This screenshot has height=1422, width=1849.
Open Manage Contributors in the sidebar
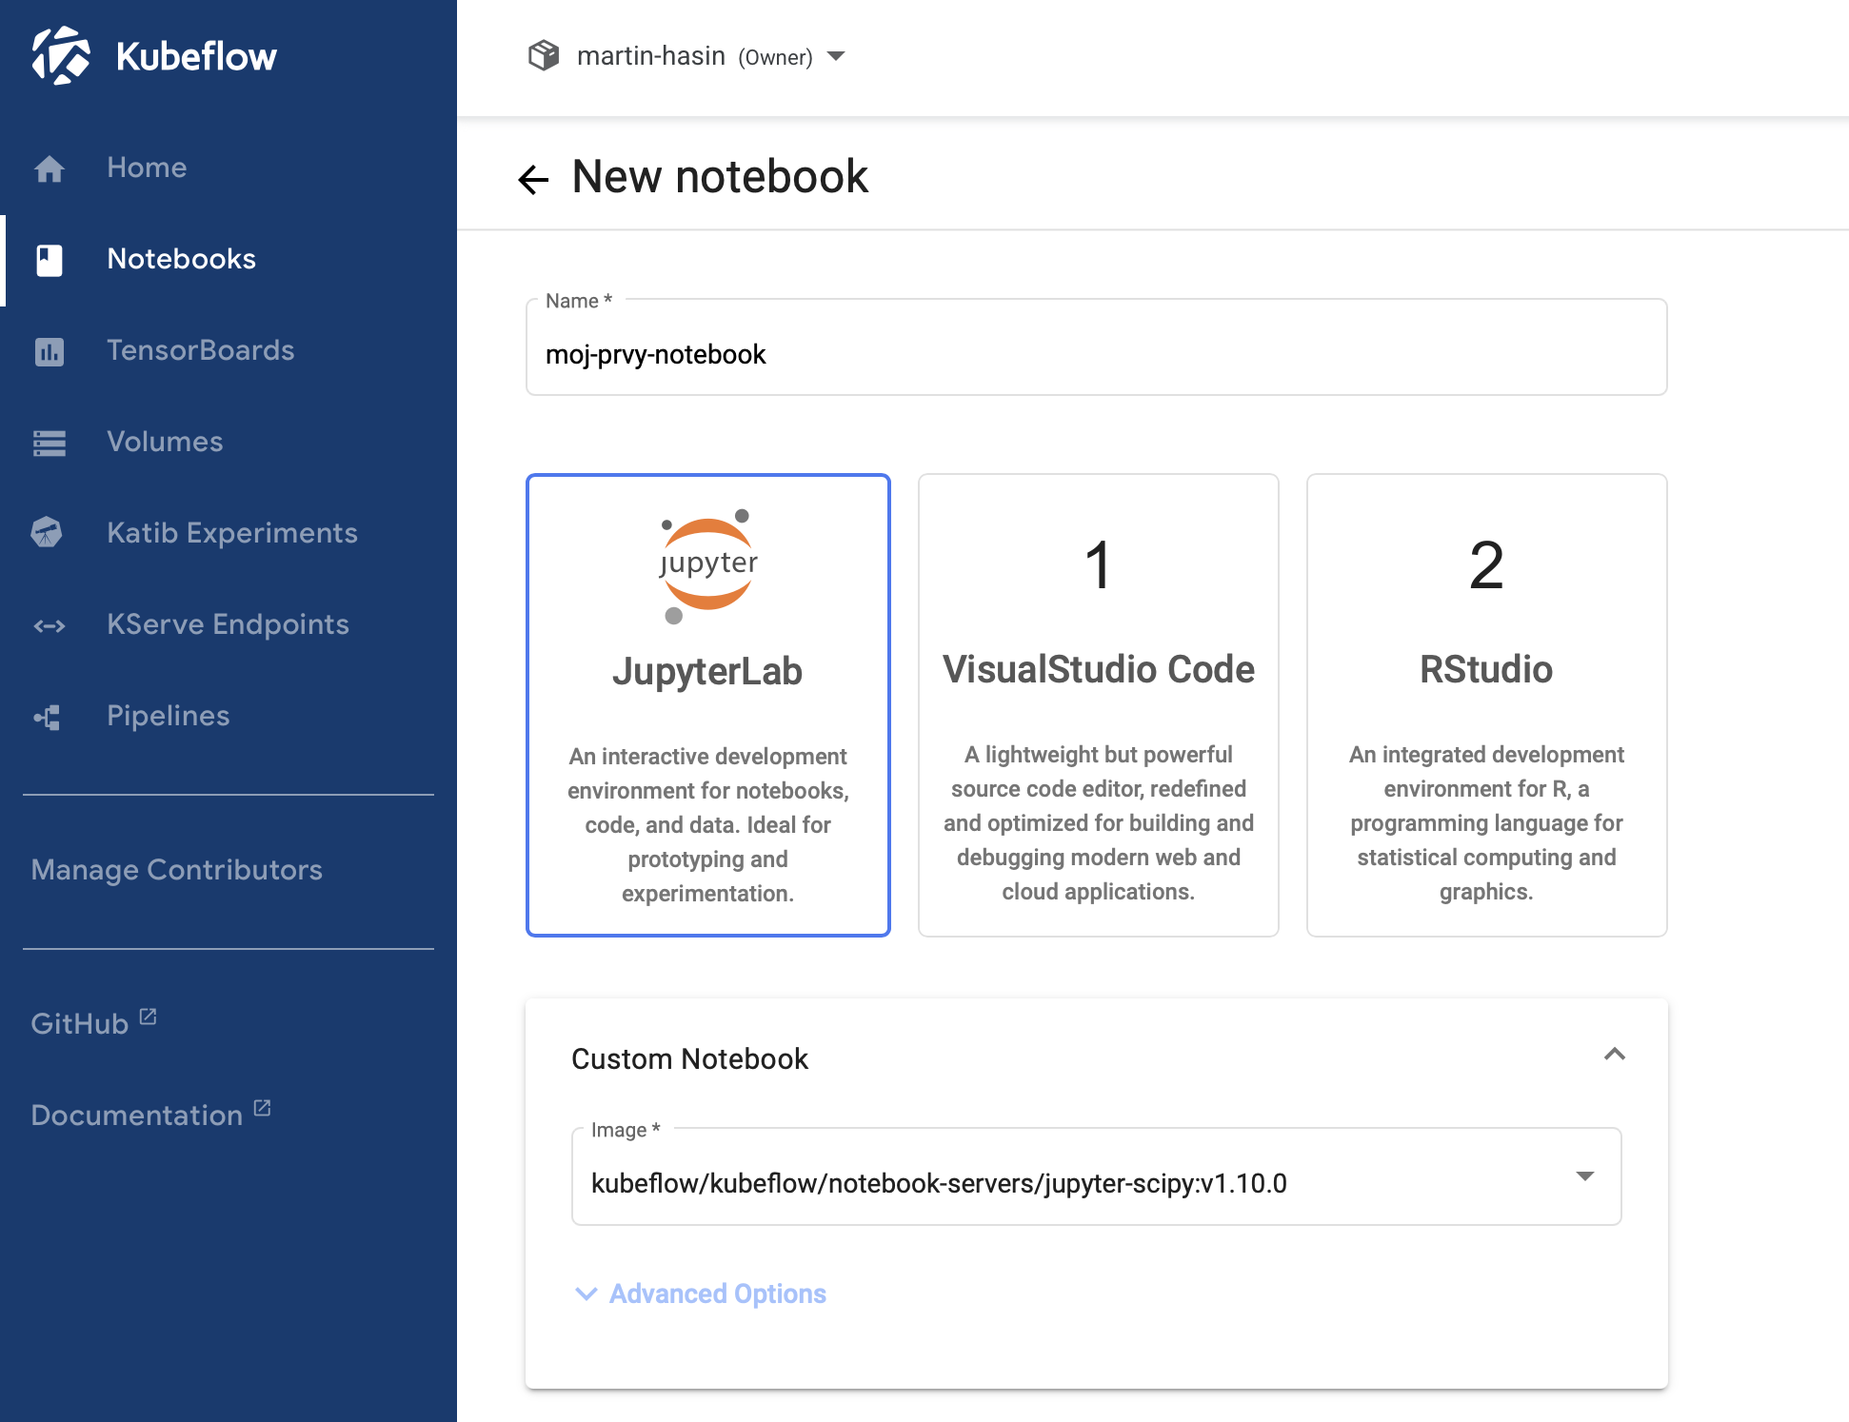point(177,870)
